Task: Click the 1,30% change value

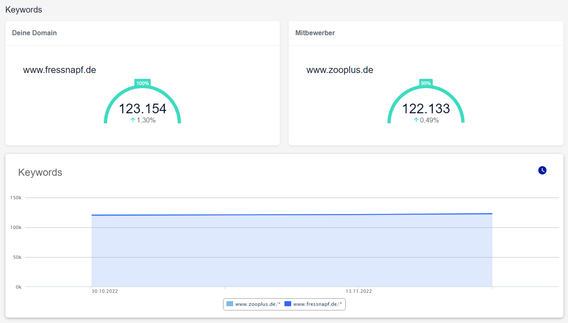Action: pyautogui.click(x=146, y=120)
